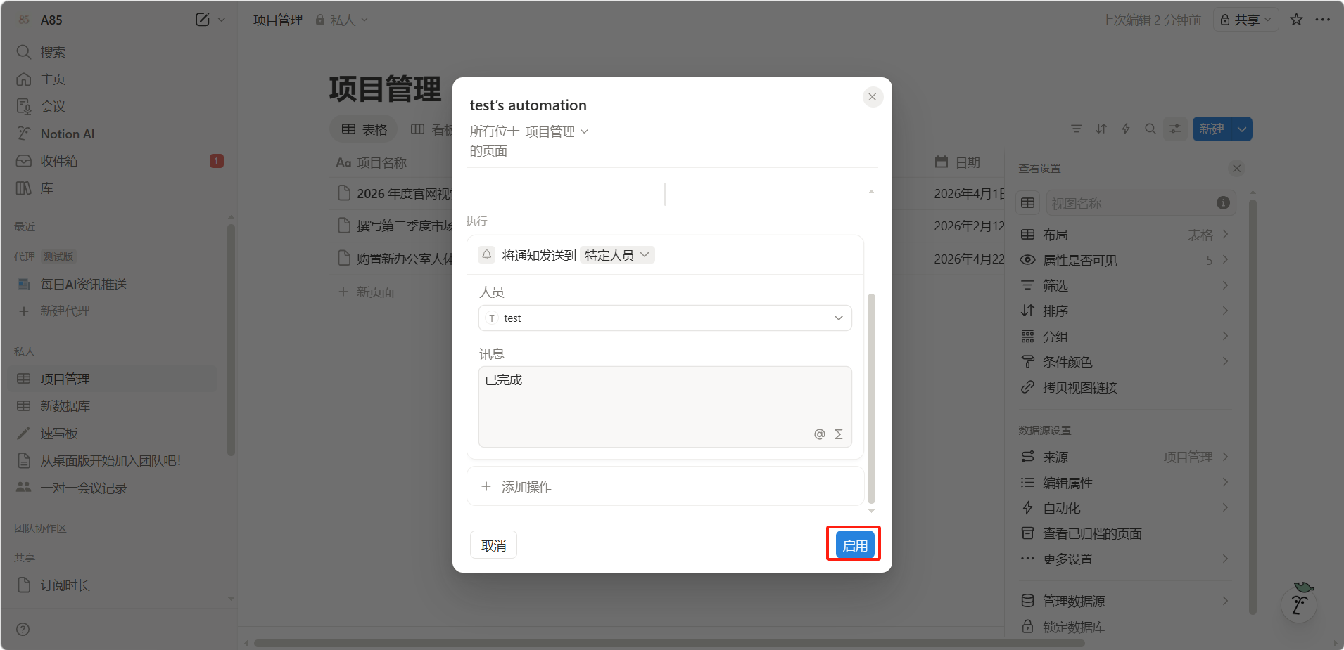Click the new page compose icon
Viewport: 1344px width, 650px height.
point(203,20)
